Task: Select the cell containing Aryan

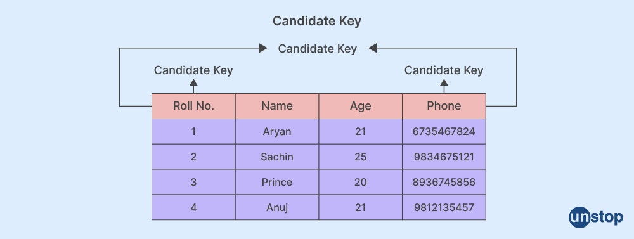Action: point(277,131)
